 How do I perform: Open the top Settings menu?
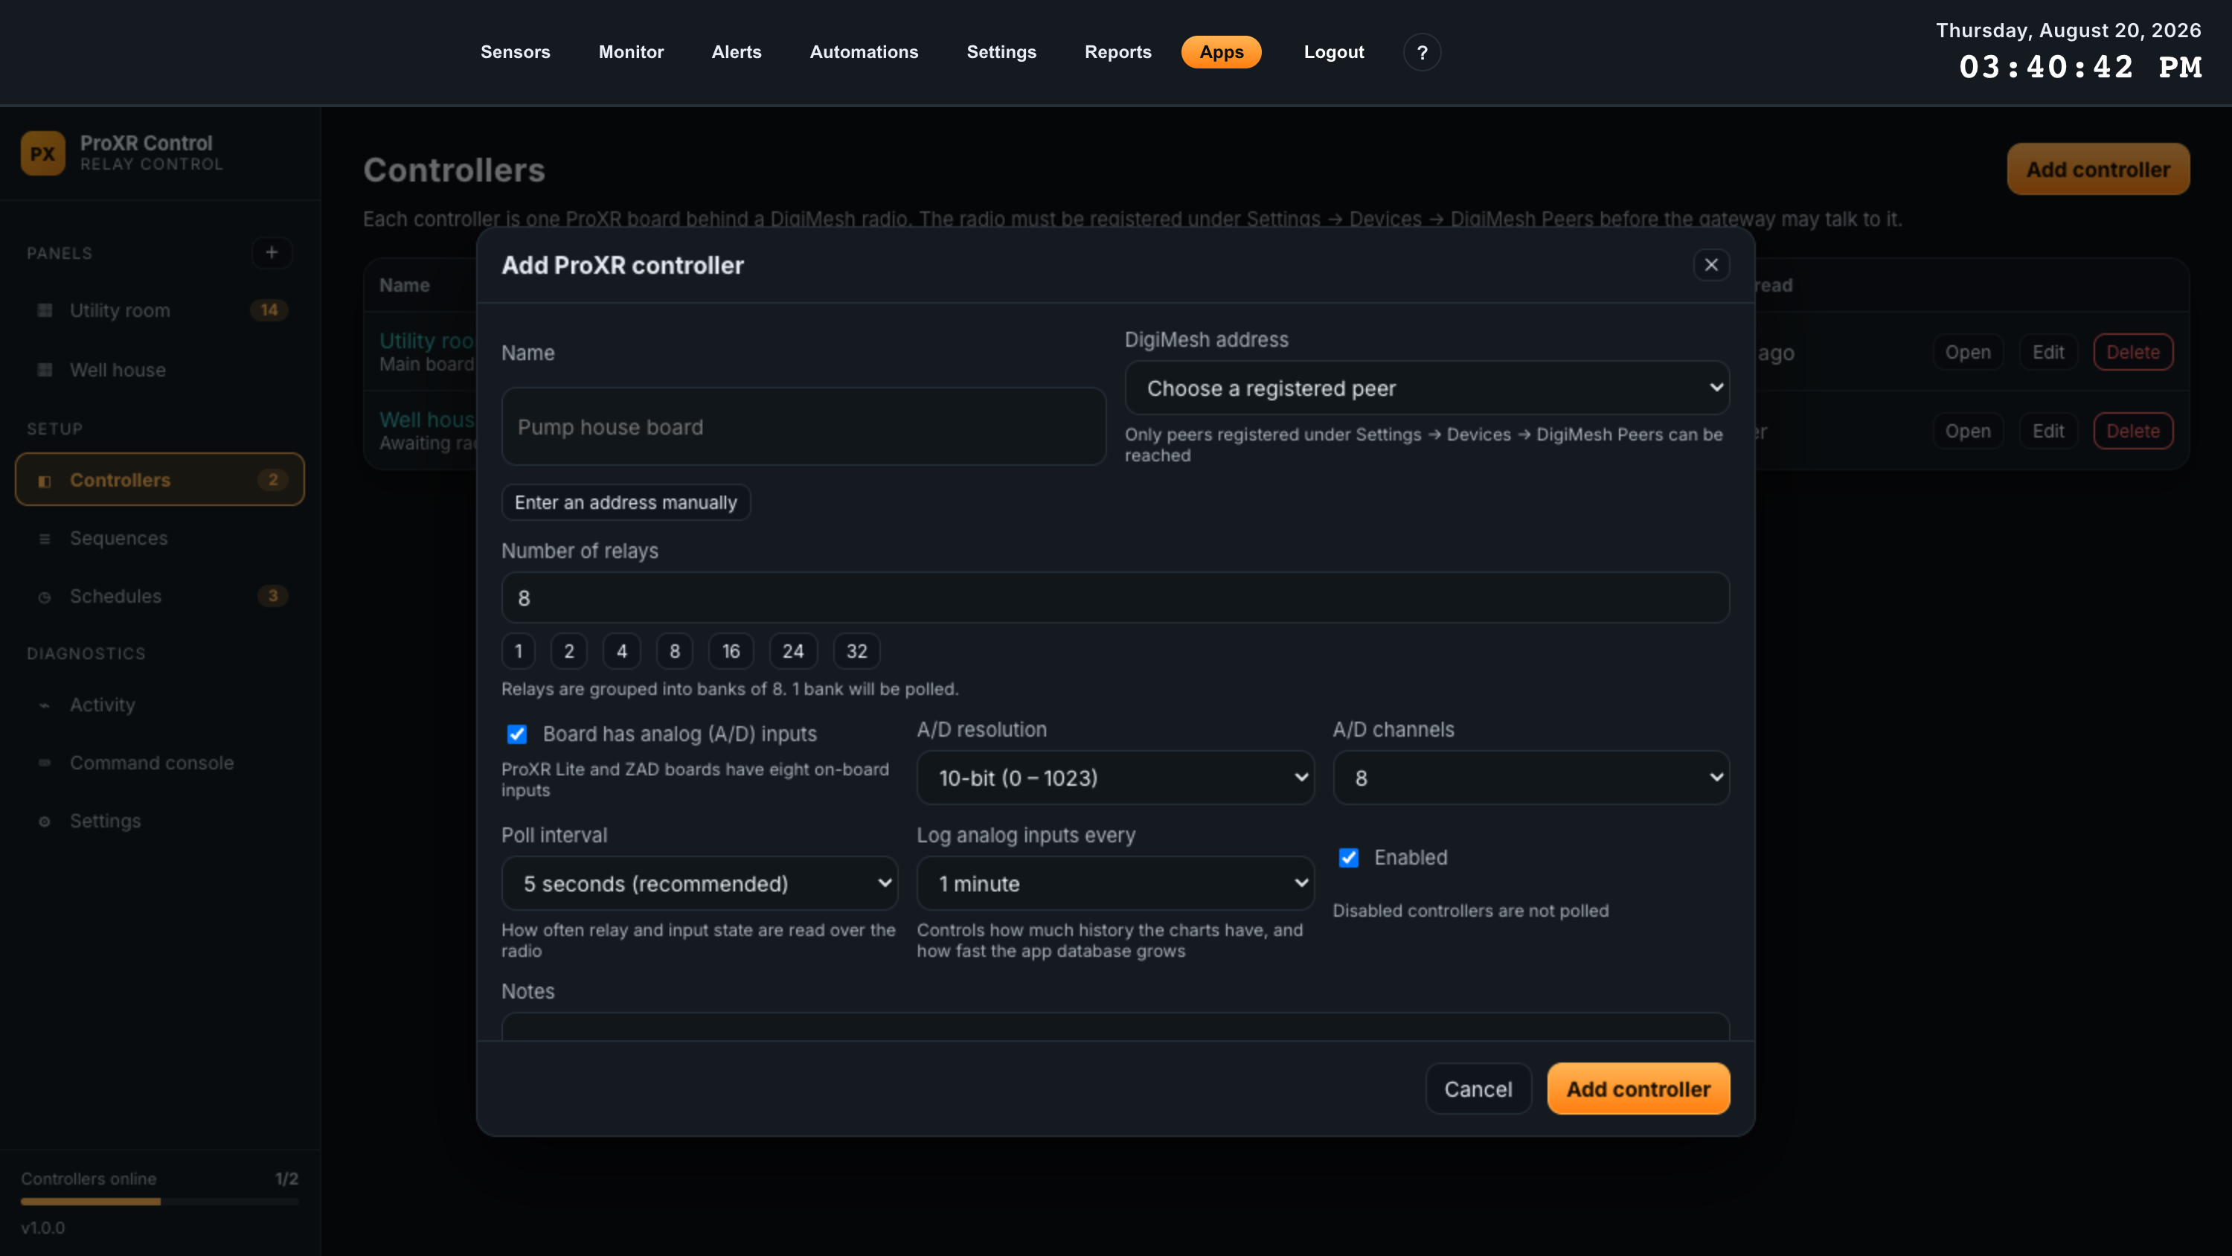pyautogui.click(x=1001, y=52)
